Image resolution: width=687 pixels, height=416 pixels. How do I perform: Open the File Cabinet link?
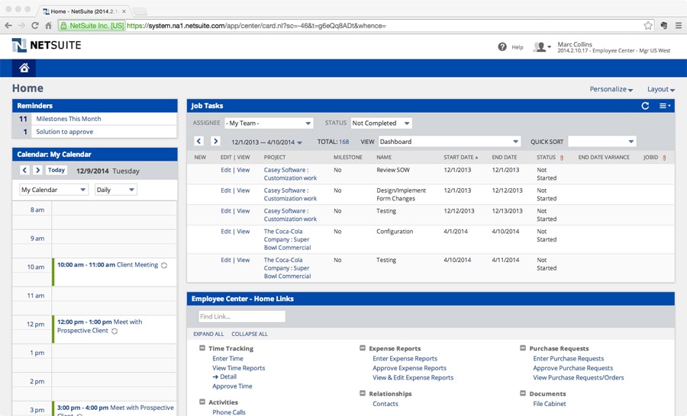[550, 404]
